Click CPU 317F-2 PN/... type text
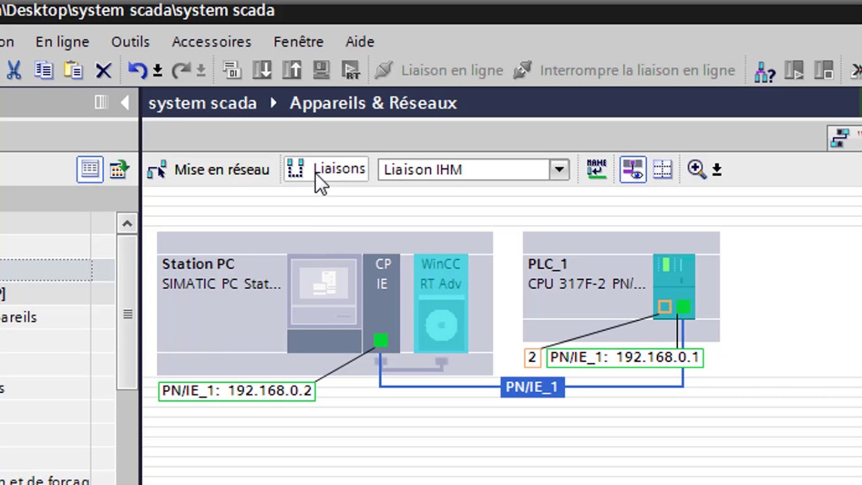The image size is (862, 485). coord(587,284)
